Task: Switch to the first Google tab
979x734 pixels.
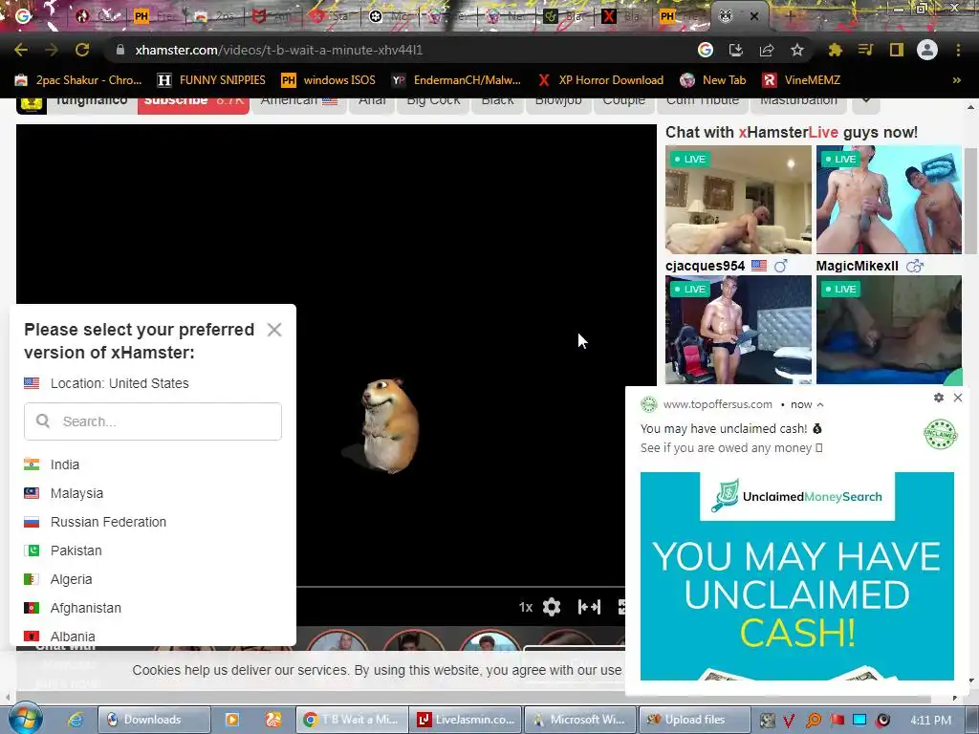Action: [23, 15]
